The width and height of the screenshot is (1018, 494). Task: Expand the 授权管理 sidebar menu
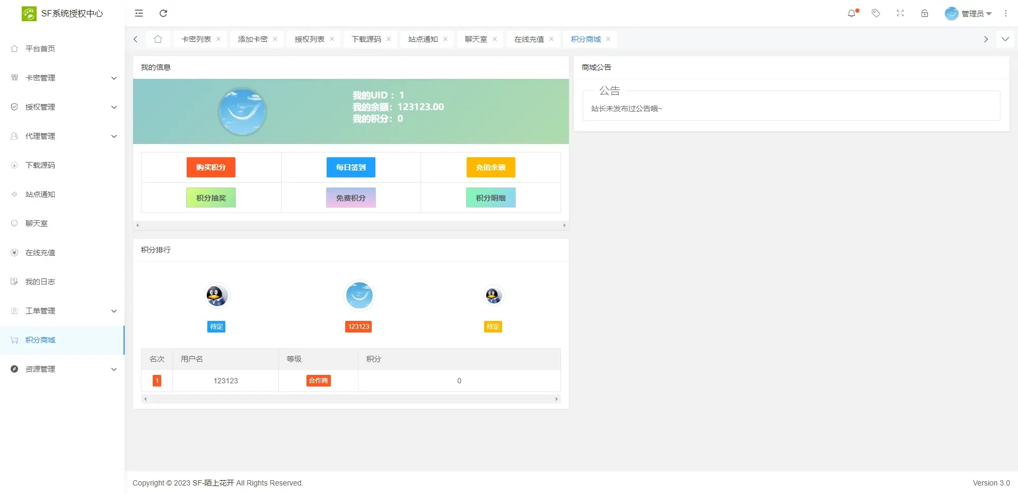[63, 107]
